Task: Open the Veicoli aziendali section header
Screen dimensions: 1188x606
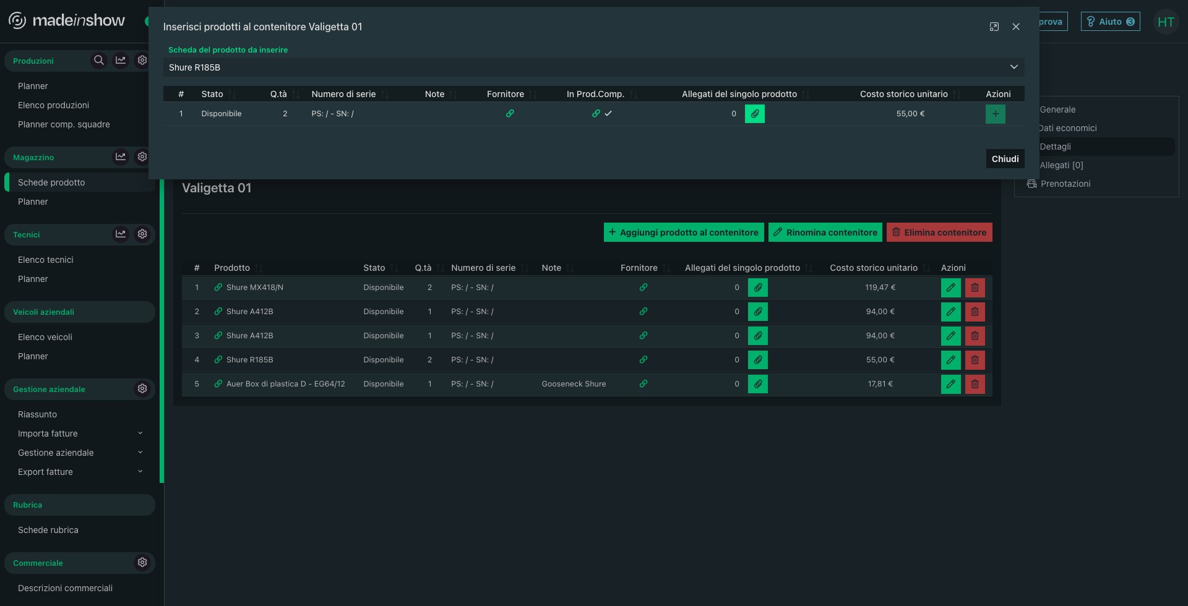Action: tap(80, 312)
